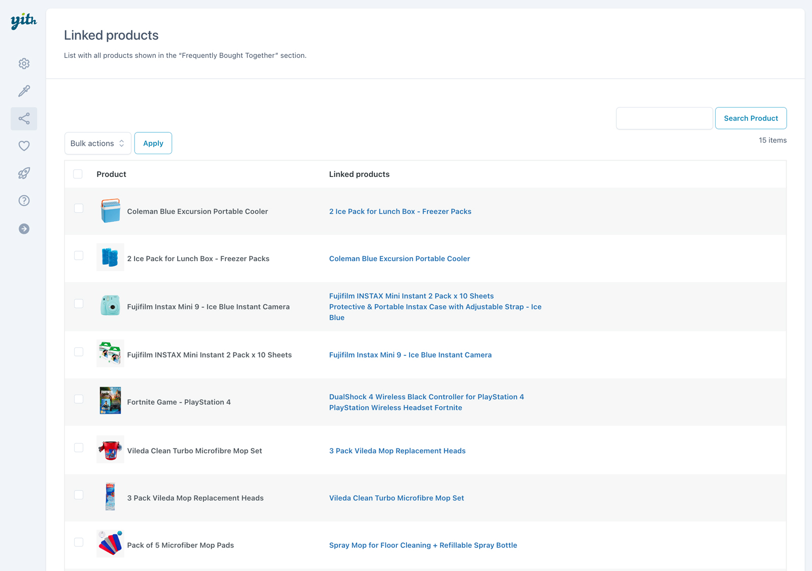Click the YITH logo
The height and width of the screenshot is (571, 812).
coord(23,21)
